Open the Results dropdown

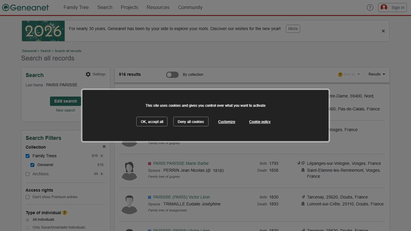tap(377, 74)
